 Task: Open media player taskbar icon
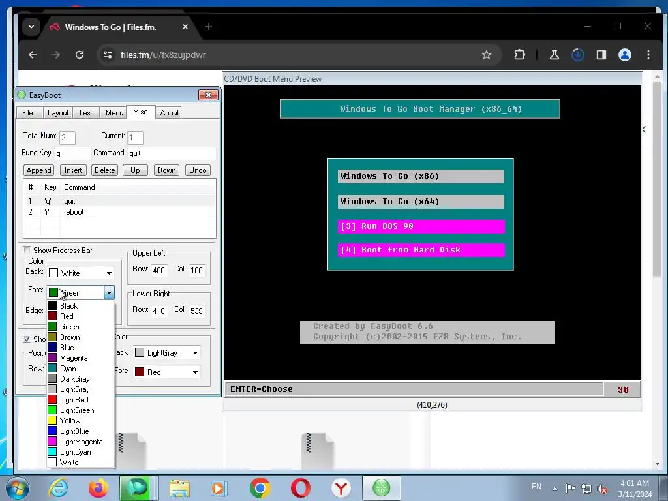(x=219, y=488)
